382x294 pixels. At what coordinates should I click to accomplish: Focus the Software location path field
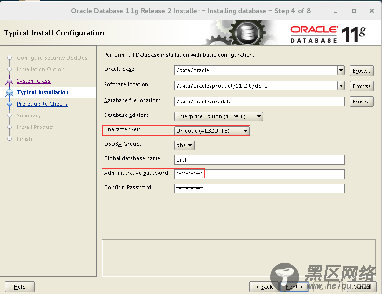click(x=256, y=86)
